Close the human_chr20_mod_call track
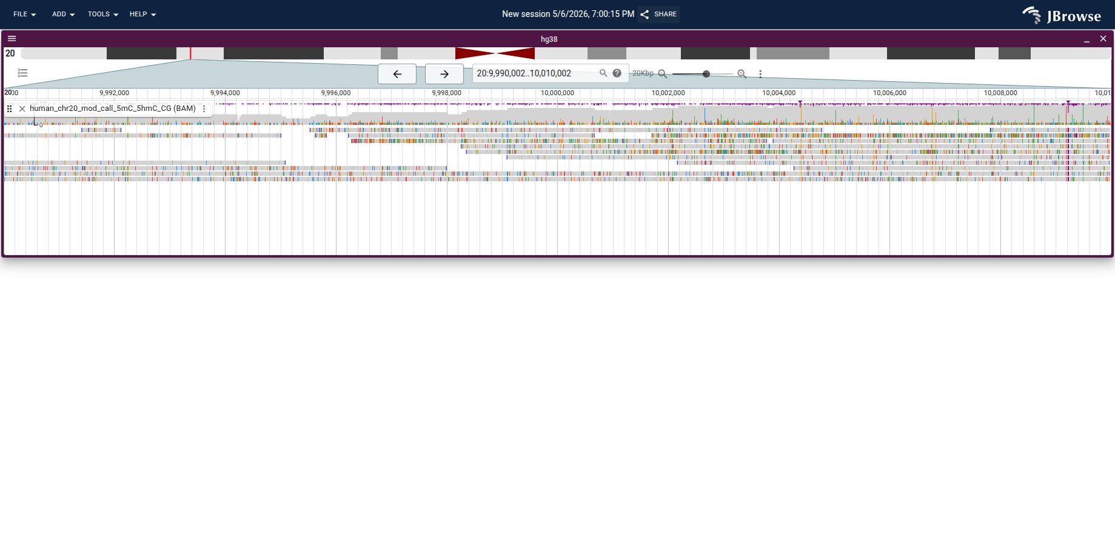1115x537 pixels. (22, 108)
